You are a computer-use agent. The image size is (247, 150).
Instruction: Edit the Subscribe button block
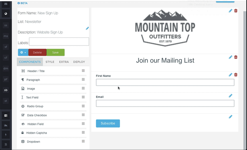point(231,116)
